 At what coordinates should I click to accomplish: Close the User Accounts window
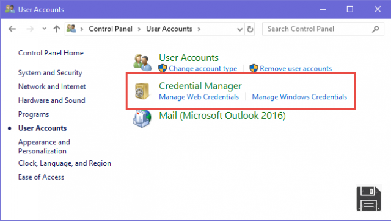coord(378,10)
